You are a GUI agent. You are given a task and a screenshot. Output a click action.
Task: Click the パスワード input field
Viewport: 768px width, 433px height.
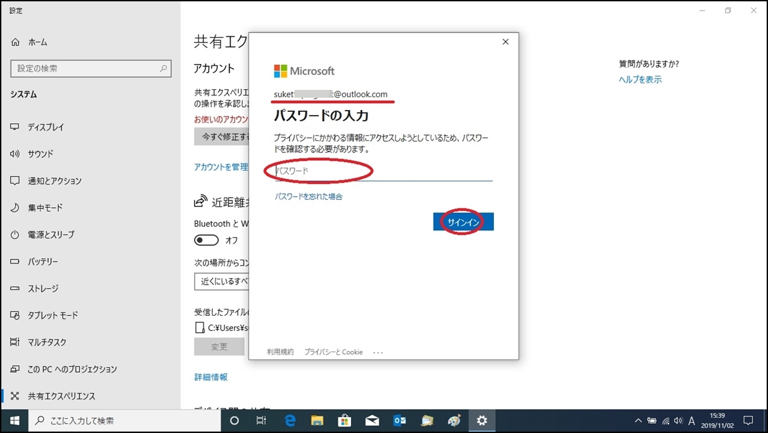click(383, 171)
